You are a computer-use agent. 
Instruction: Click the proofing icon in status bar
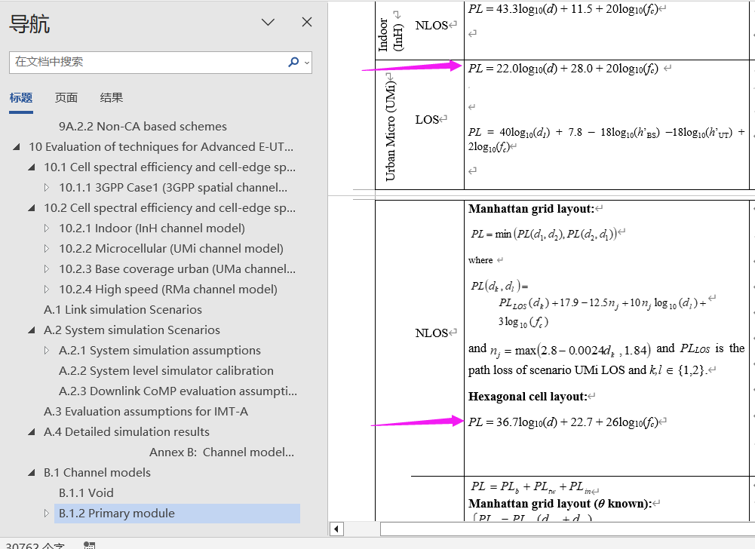[x=90, y=544]
